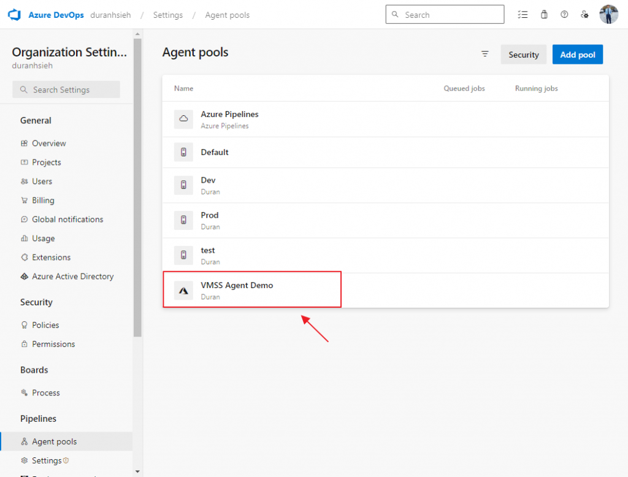Click the Agent pools icon in sidebar
Image resolution: width=628 pixels, height=477 pixels.
25,442
